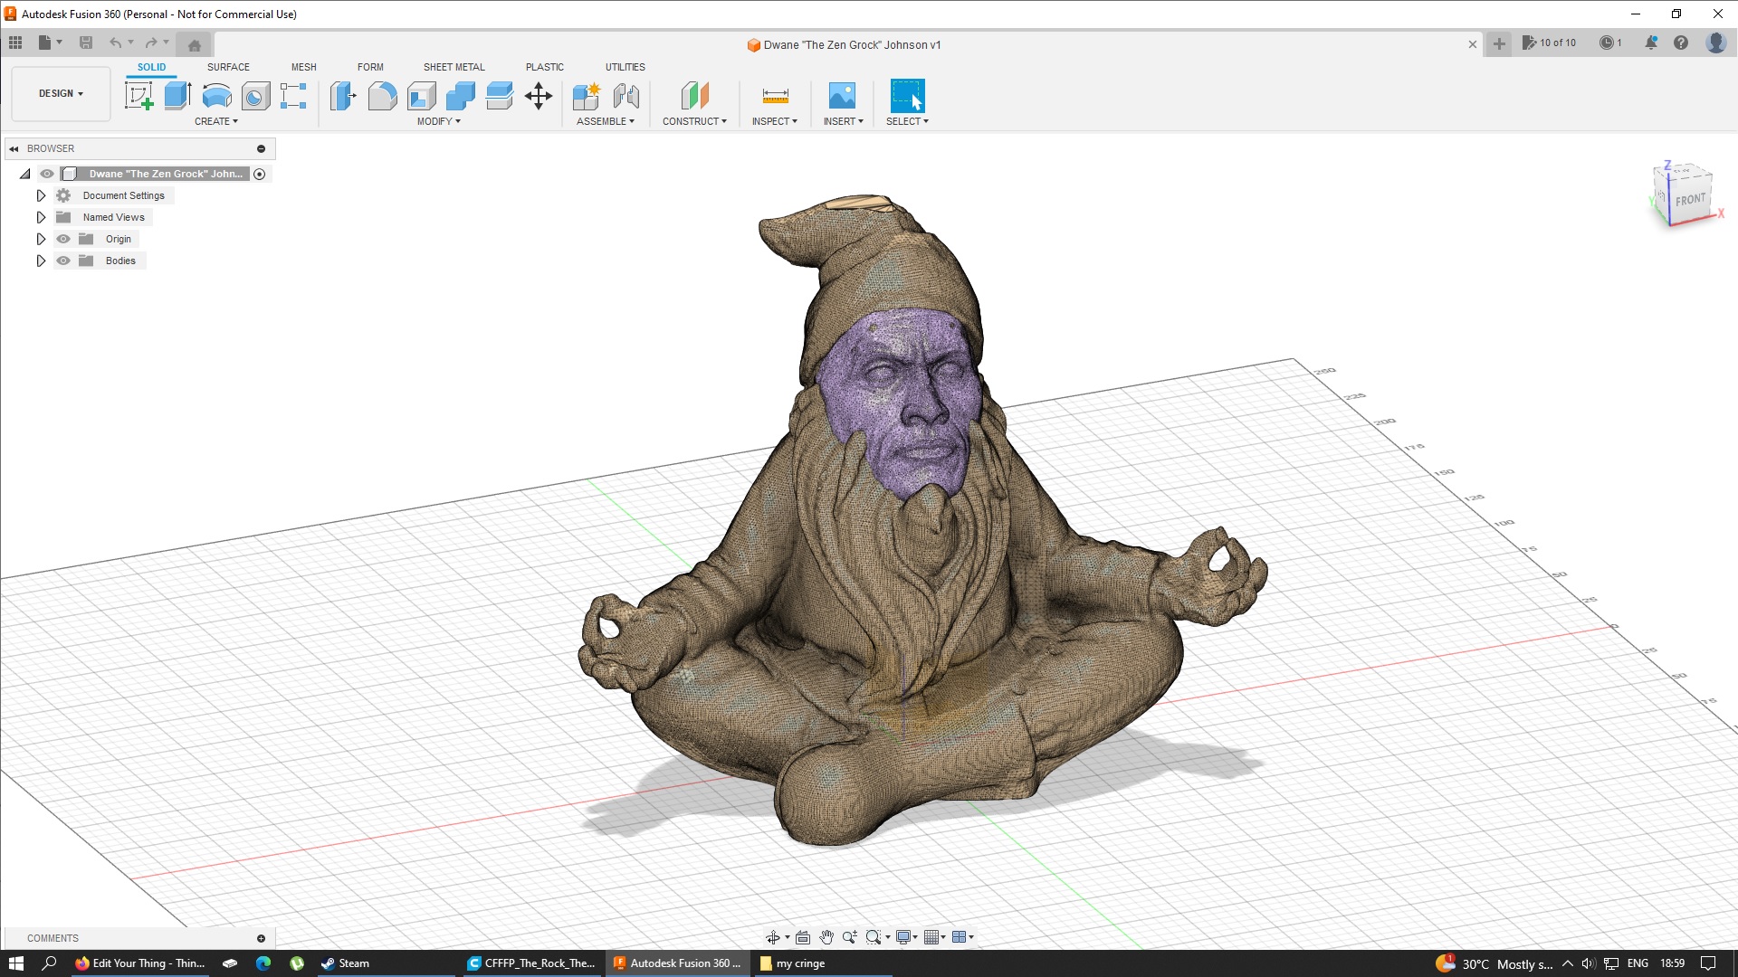Switch to the FORM tab
Viewport: 1738px width, 977px height.
click(x=370, y=67)
